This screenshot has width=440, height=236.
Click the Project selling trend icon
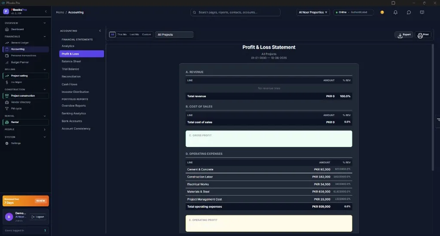7,76
